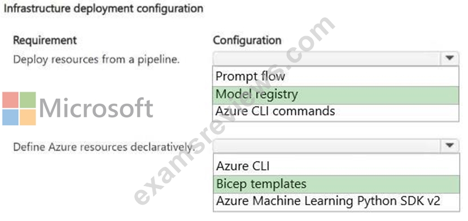Select the Azure CLI option
468x221 pixels.
click(336, 166)
